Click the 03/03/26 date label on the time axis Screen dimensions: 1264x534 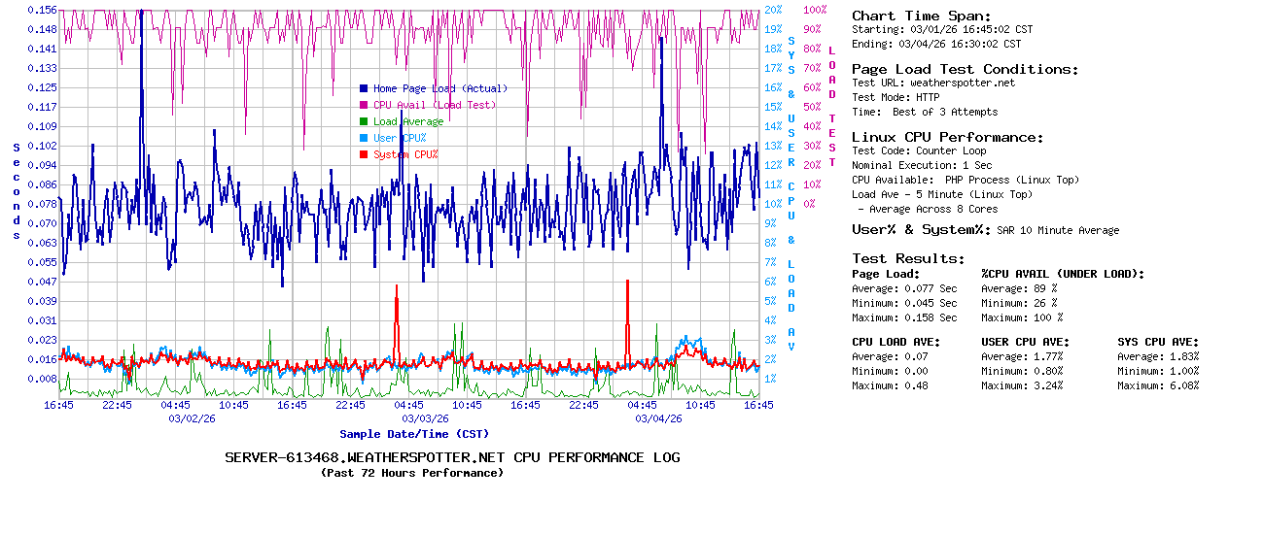tap(425, 419)
